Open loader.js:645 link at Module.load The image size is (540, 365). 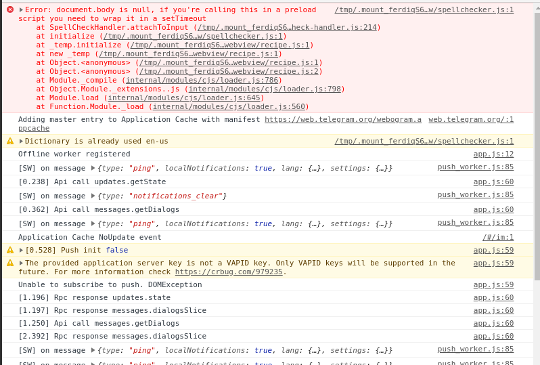[184, 98]
